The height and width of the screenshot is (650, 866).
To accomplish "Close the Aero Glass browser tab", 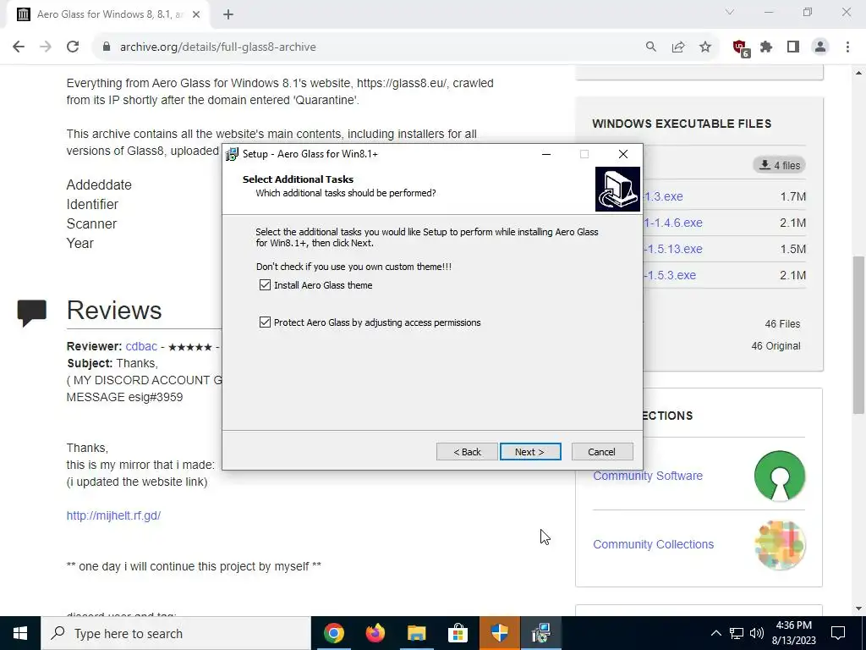I will (196, 15).
